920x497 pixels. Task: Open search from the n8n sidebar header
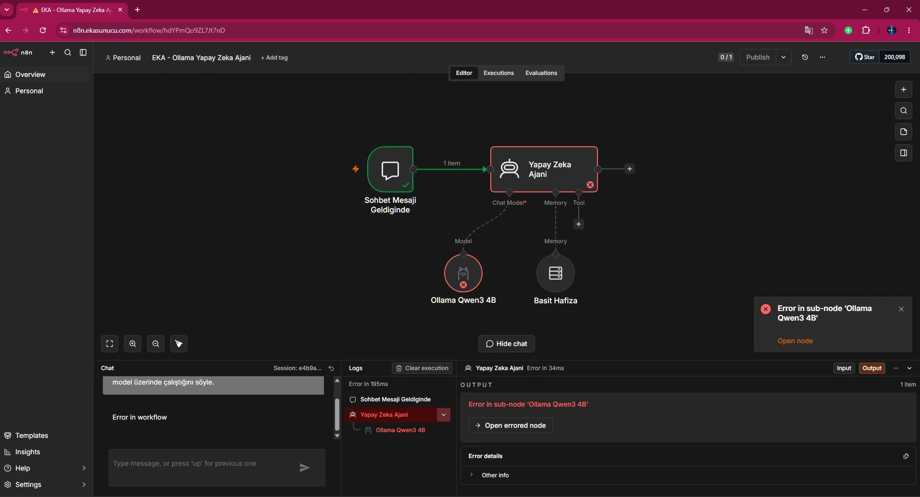coord(68,52)
